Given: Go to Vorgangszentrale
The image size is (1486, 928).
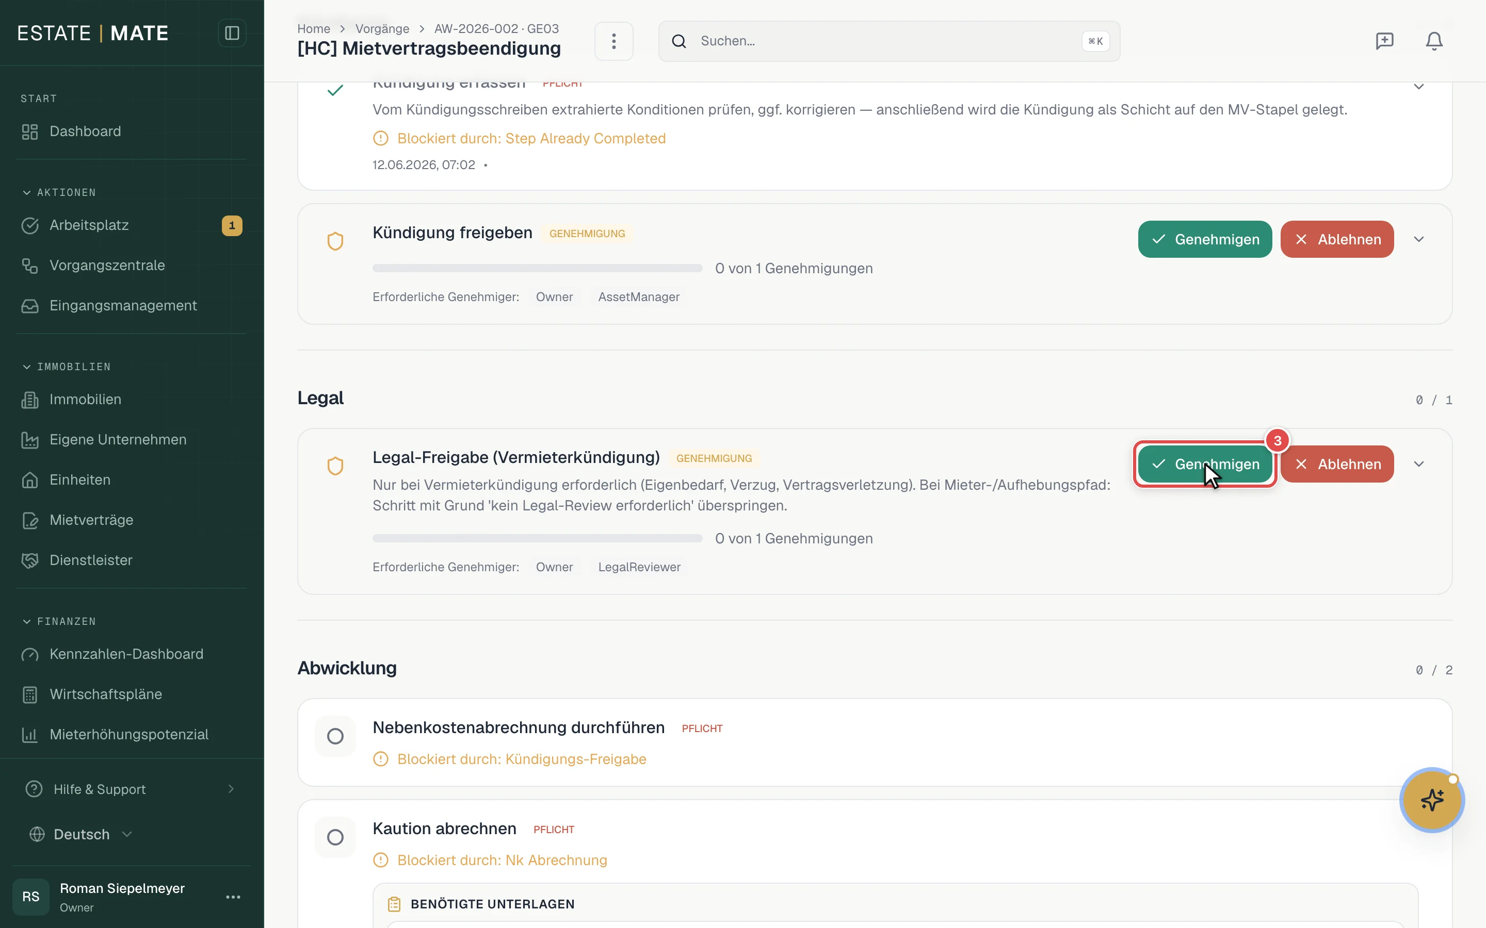Looking at the screenshot, I should (x=132, y=265).
